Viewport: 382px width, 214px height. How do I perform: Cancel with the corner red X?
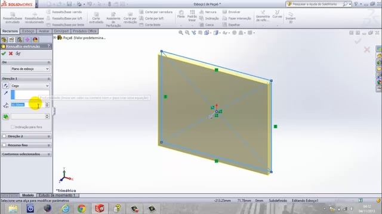pos(367,50)
